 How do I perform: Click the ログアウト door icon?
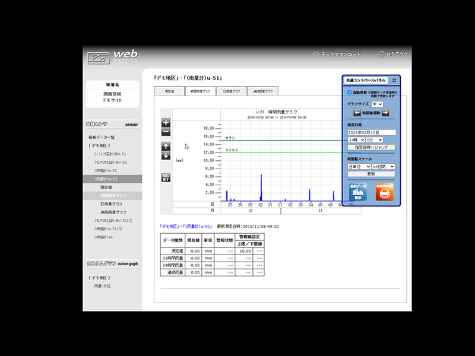pyautogui.click(x=381, y=54)
